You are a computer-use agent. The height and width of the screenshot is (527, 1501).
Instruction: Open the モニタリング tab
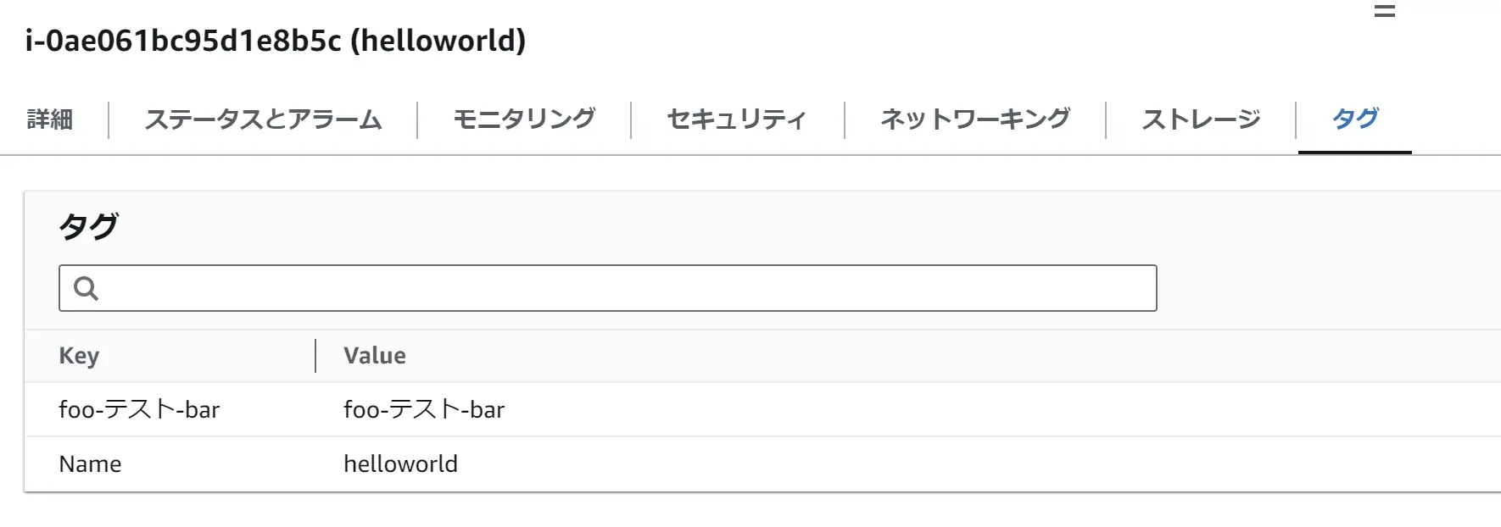coord(524,119)
